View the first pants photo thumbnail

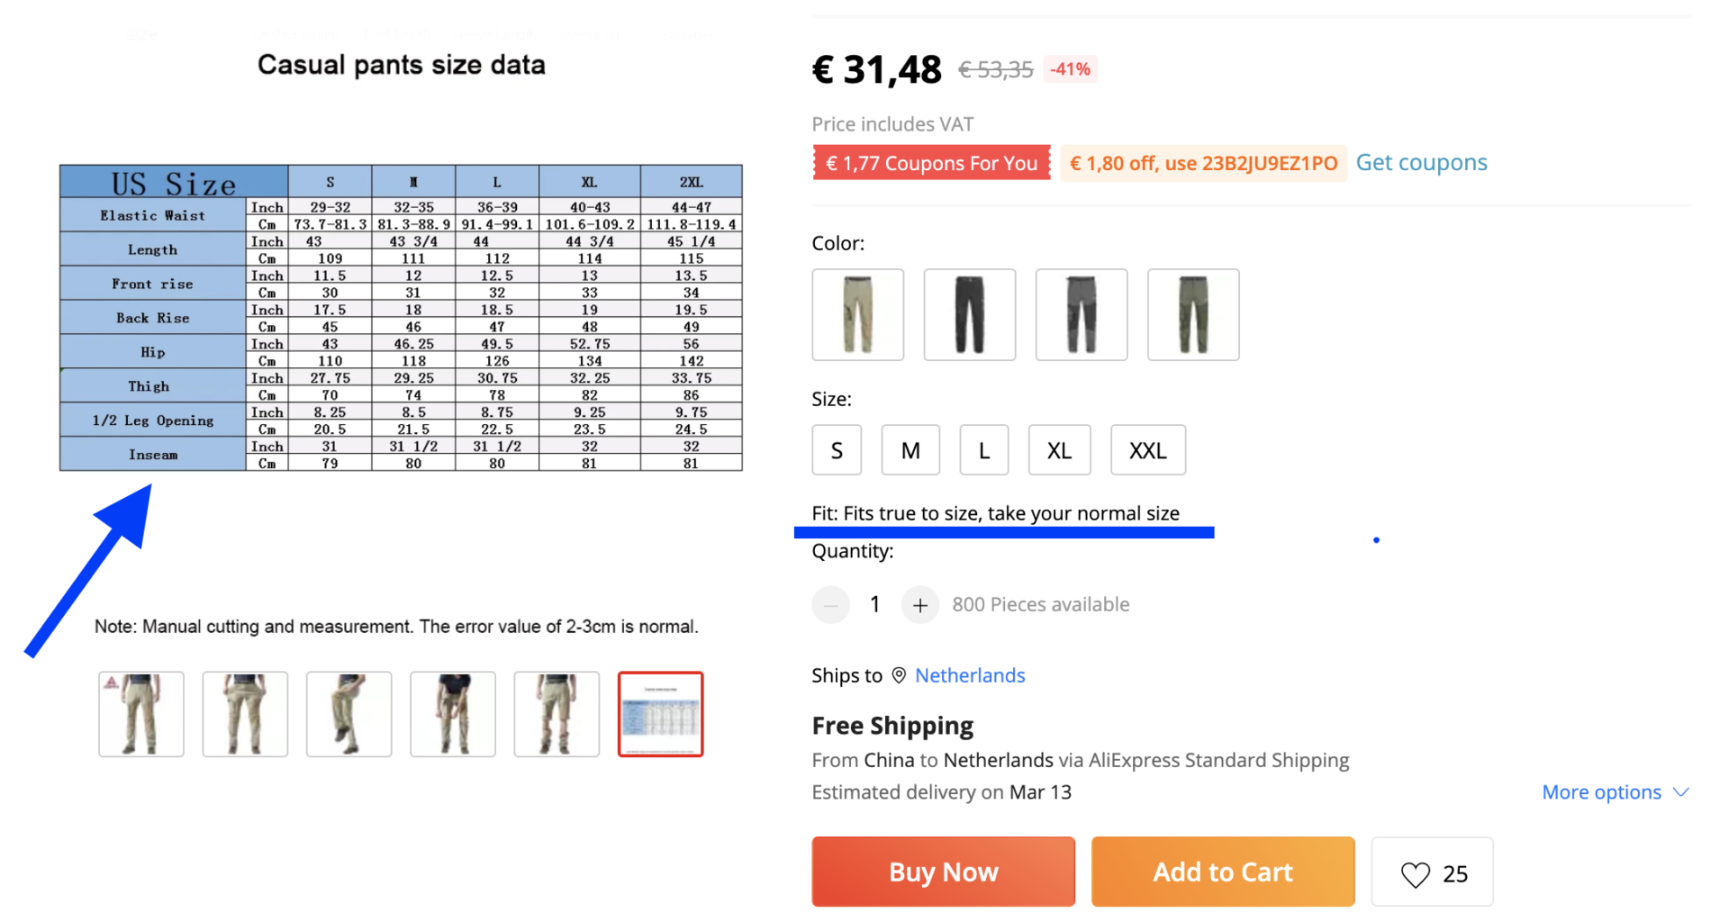(x=140, y=713)
